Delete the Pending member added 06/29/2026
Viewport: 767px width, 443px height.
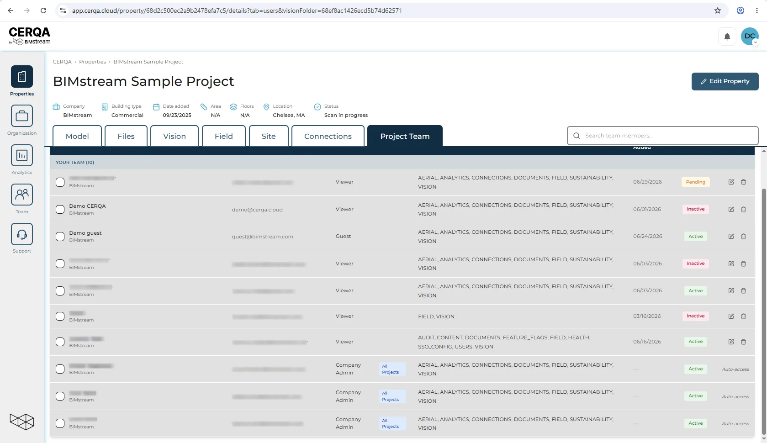[x=743, y=182]
